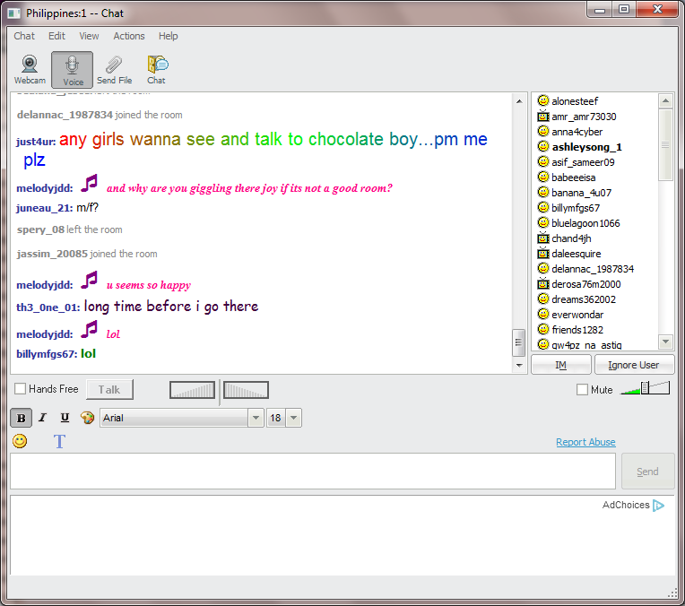Select user bluelagoon1066 in list
Screen dimensions: 685x606
585,223
